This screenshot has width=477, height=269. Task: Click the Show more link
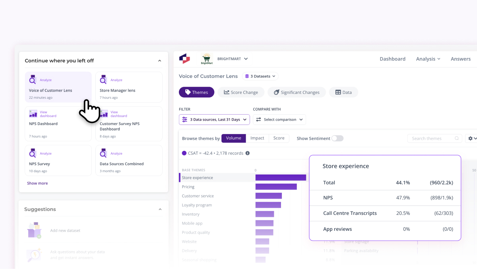[x=37, y=183]
